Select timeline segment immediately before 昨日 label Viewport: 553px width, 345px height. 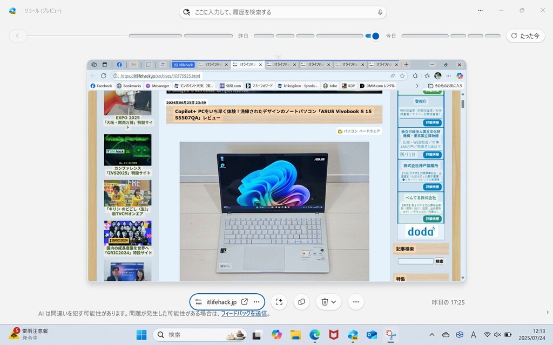208,36
